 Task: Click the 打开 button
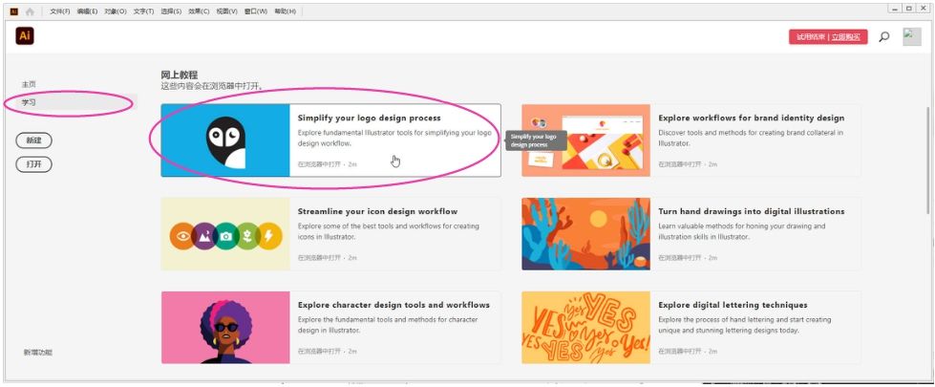click(x=34, y=164)
